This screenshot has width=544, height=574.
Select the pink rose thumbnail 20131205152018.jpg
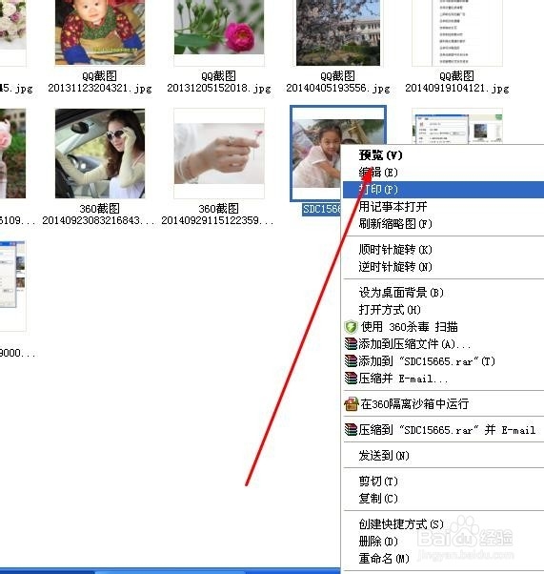pos(219,32)
